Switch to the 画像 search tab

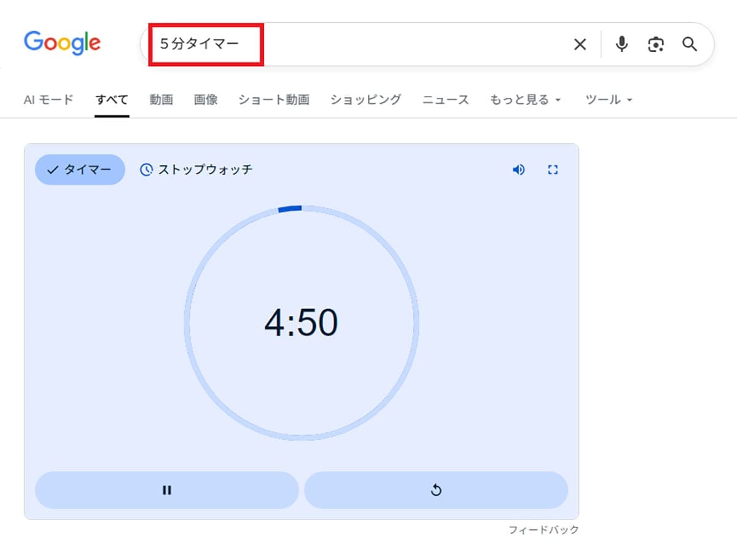tap(205, 99)
